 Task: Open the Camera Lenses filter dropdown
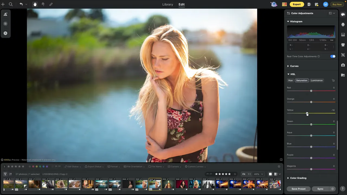point(195,167)
